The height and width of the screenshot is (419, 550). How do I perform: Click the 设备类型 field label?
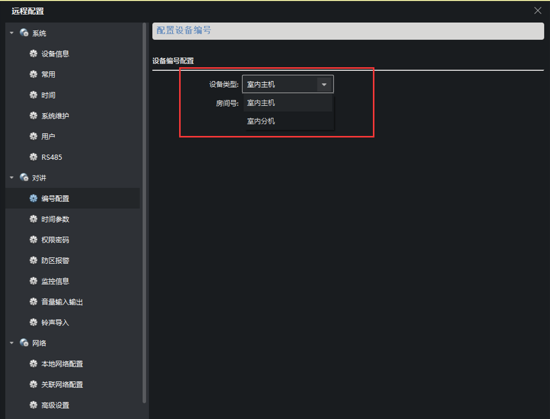point(224,84)
